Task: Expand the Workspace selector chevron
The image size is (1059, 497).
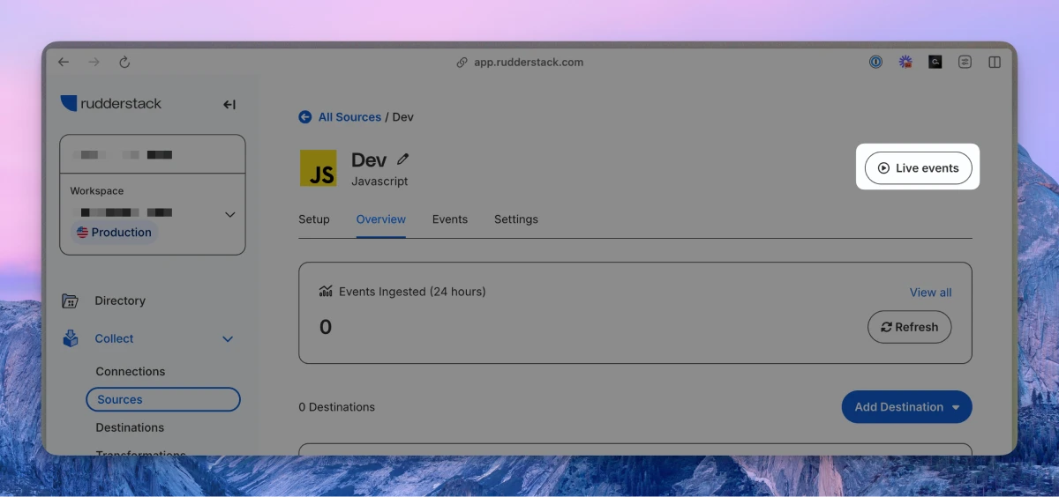Action: [x=229, y=214]
